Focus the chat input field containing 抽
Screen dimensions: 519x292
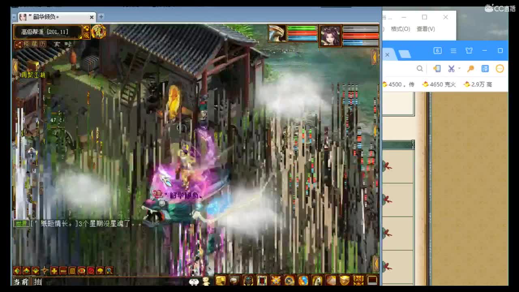pos(109,282)
